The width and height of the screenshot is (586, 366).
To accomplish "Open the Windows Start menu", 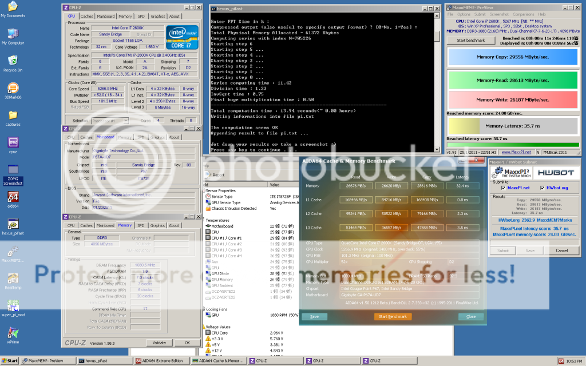I will 10,361.
